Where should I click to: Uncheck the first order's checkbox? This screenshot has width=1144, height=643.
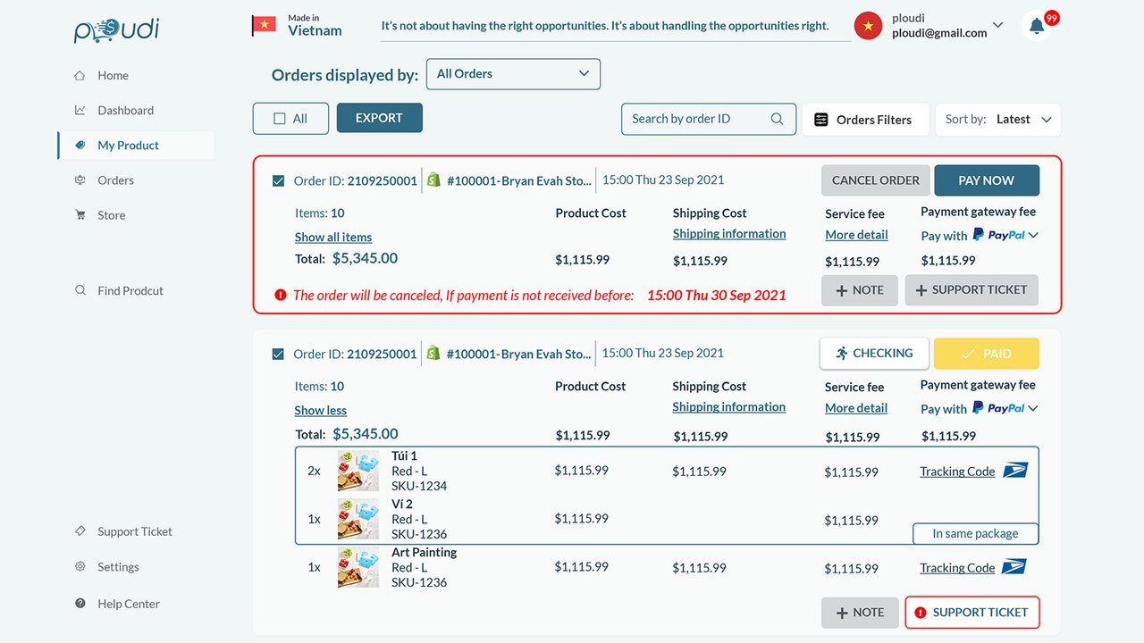tap(278, 180)
